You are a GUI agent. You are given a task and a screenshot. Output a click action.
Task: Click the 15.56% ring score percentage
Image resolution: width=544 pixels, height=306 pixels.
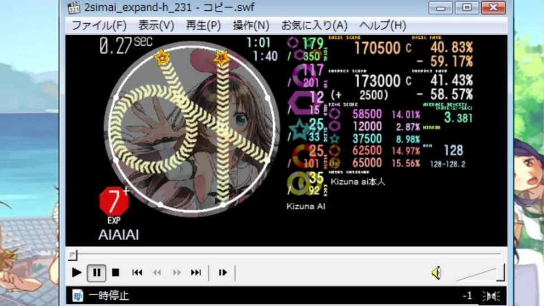coord(406,163)
